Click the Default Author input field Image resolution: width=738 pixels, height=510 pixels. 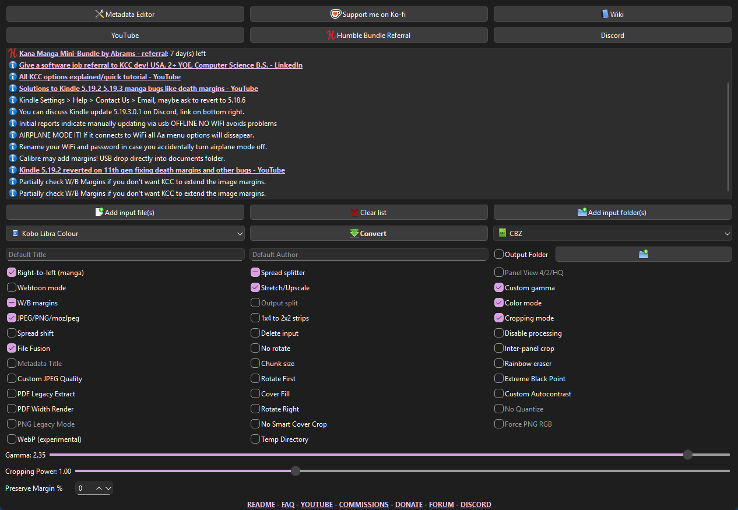(x=368, y=254)
